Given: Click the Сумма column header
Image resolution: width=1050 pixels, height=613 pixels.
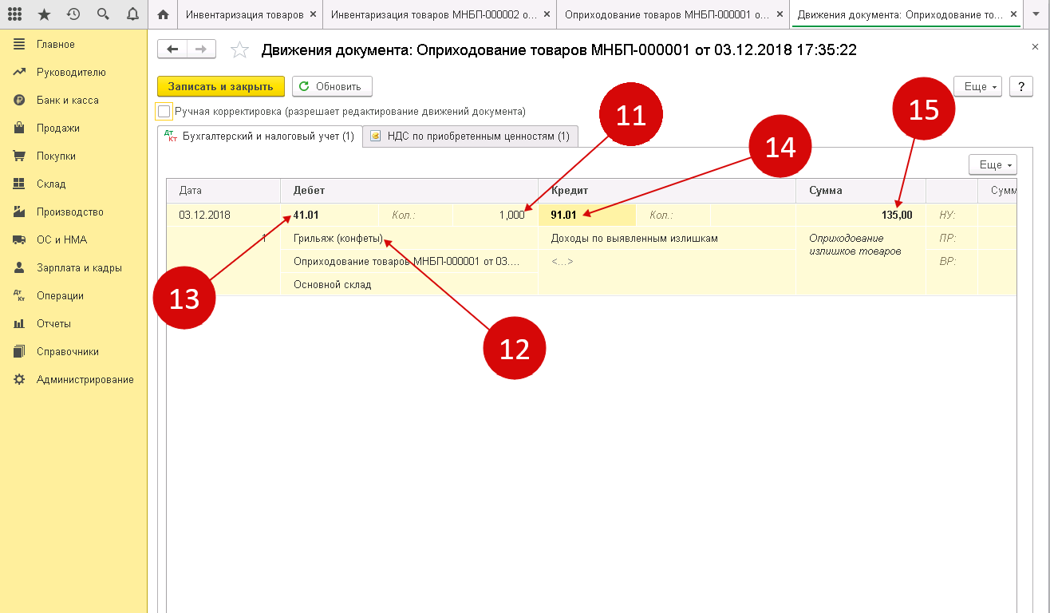Looking at the screenshot, I should [861, 190].
